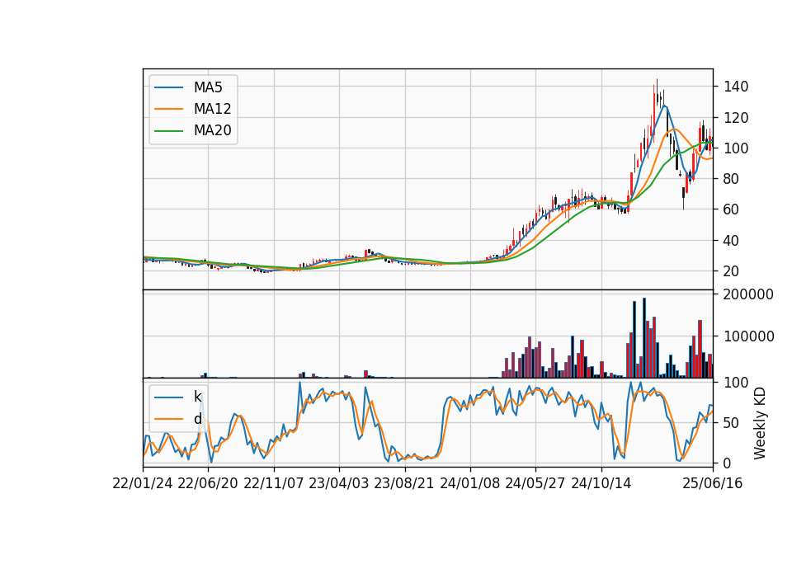
Task: Click the 0 value on KD axis
Action: click(x=728, y=463)
